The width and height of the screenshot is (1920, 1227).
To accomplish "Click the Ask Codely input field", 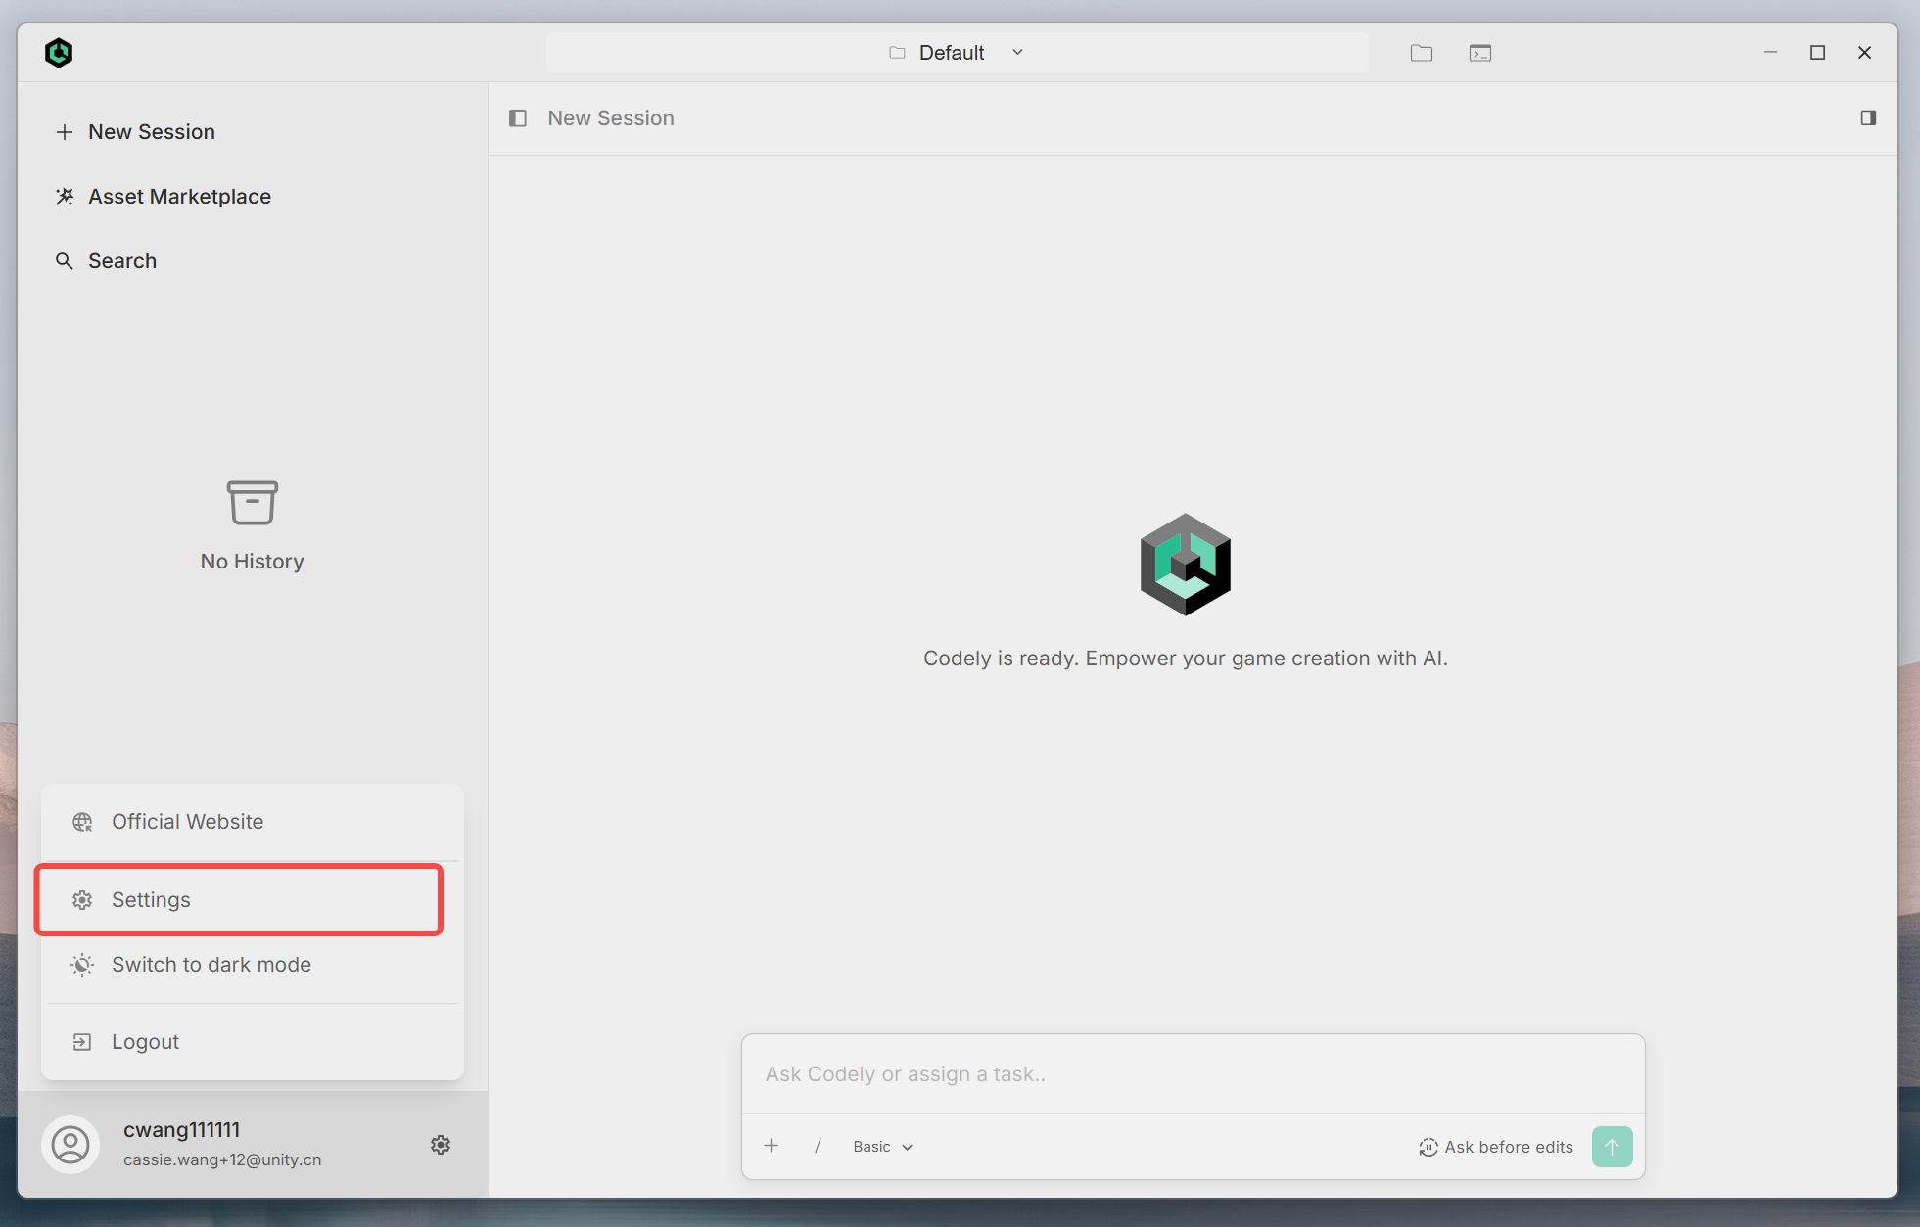I will click(x=1193, y=1074).
